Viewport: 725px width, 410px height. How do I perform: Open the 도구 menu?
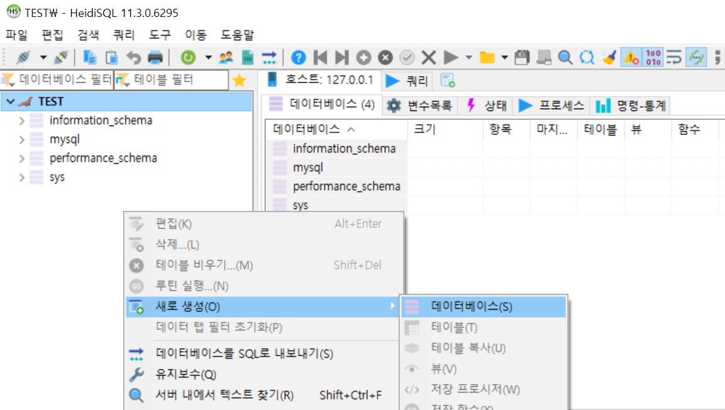[160, 35]
